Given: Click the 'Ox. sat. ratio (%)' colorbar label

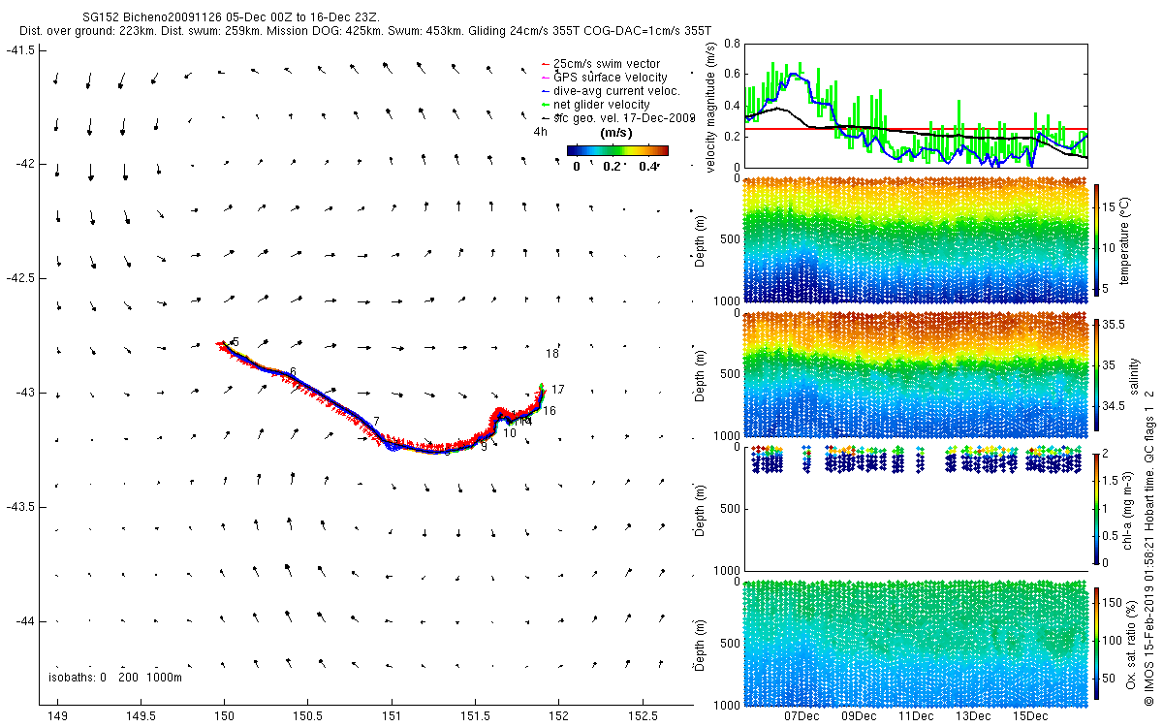Looking at the screenshot, I should coord(1132,643).
